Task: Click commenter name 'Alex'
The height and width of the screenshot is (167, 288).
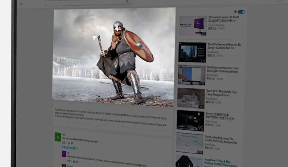Action: (64, 134)
